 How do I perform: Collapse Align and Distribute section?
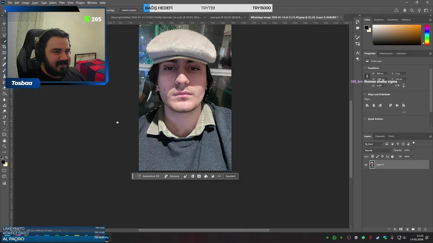click(365, 94)
